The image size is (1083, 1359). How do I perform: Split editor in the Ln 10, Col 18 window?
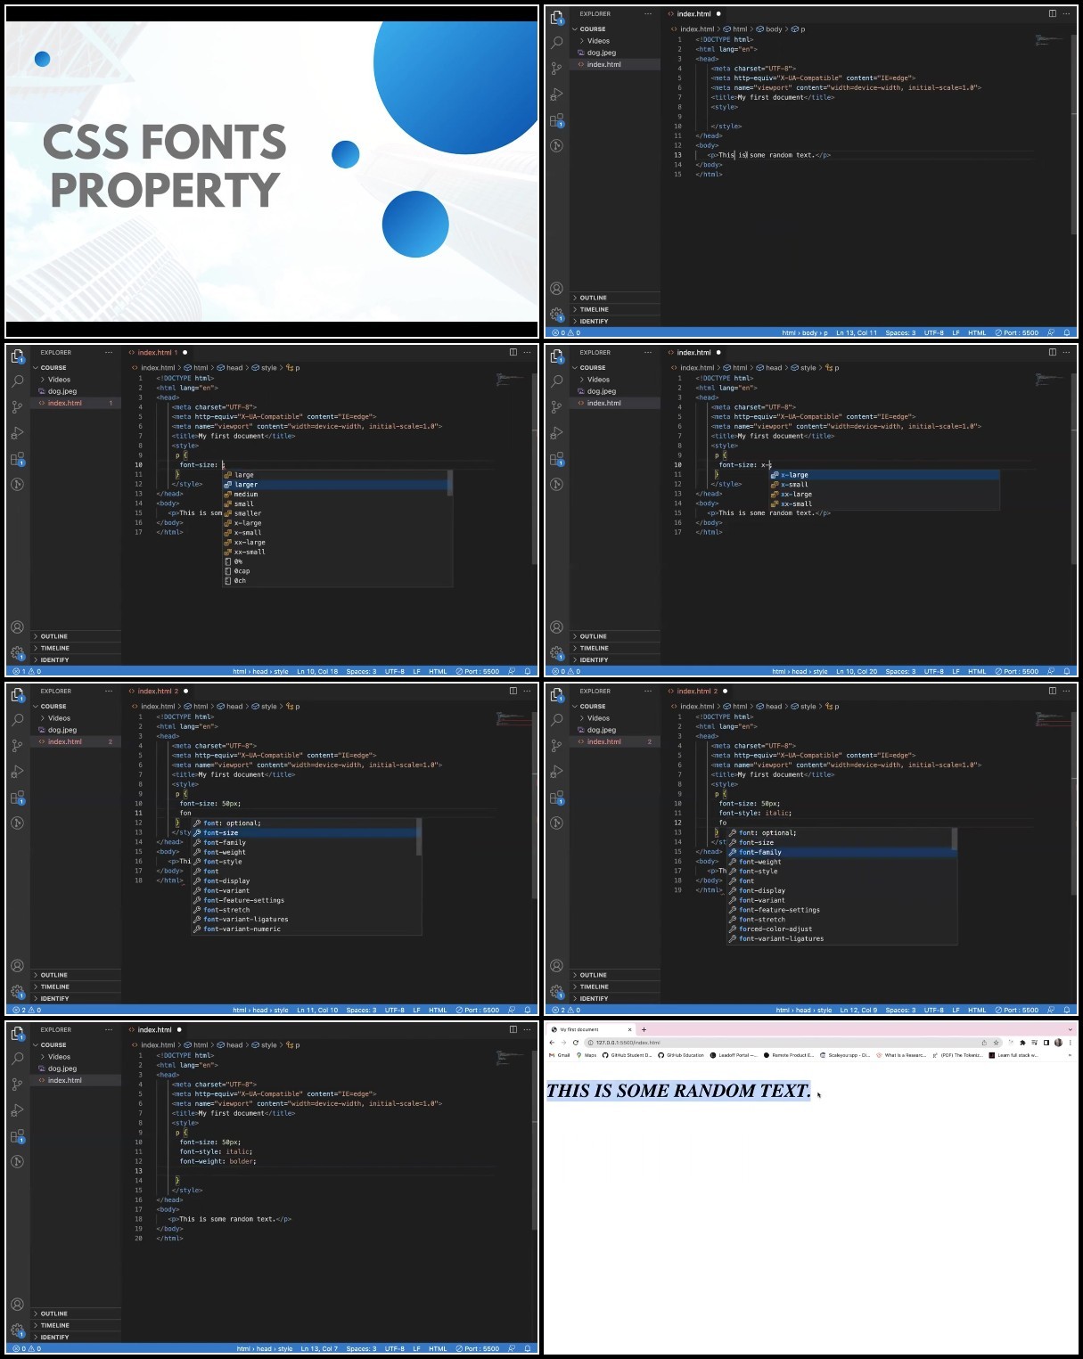(x=513, y=352)
